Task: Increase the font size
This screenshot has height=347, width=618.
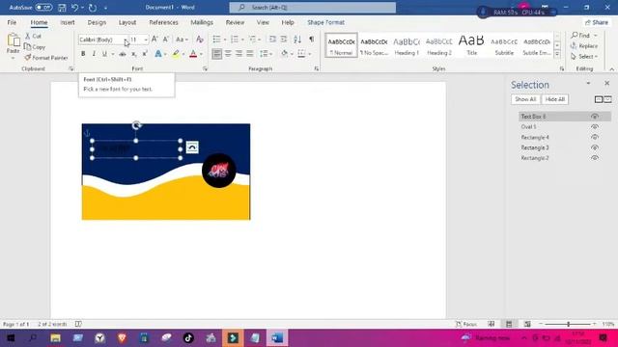Action: [154, 40]
